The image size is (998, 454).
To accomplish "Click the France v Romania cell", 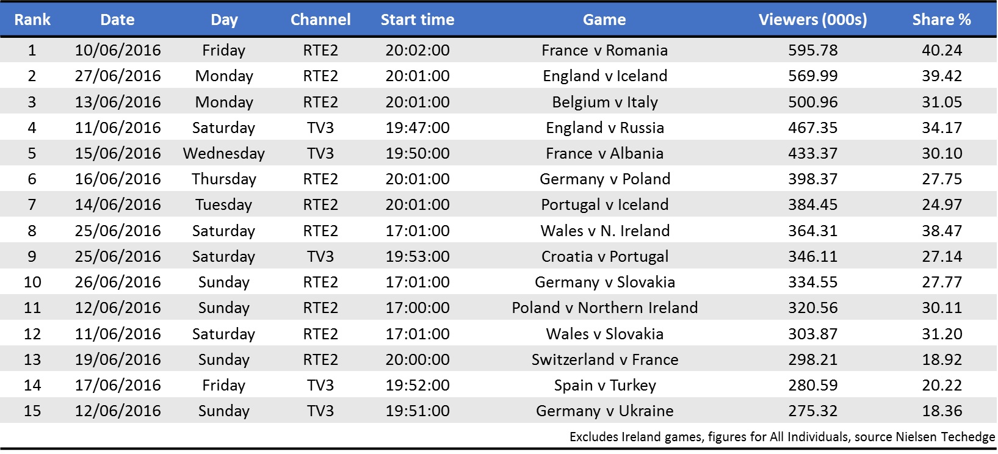I will tap(604, 50).
